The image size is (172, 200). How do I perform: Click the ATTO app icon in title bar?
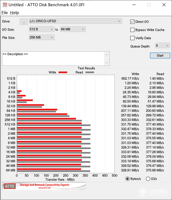(x=5, y=5)
